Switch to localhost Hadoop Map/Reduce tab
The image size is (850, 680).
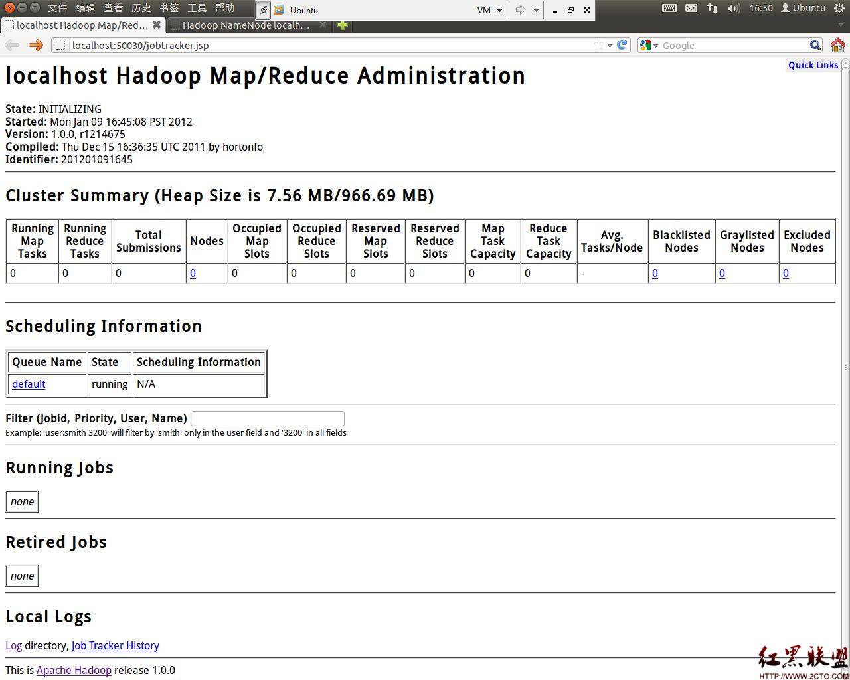point(82,25)
